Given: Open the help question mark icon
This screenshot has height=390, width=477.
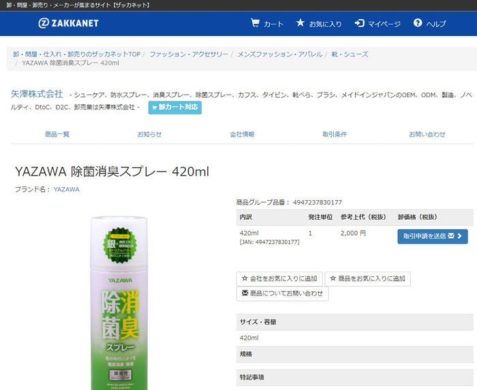Looking at the screenshot, I should 418,23.
